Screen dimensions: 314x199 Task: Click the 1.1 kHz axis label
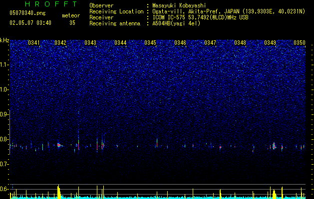[x=4, y=65]
